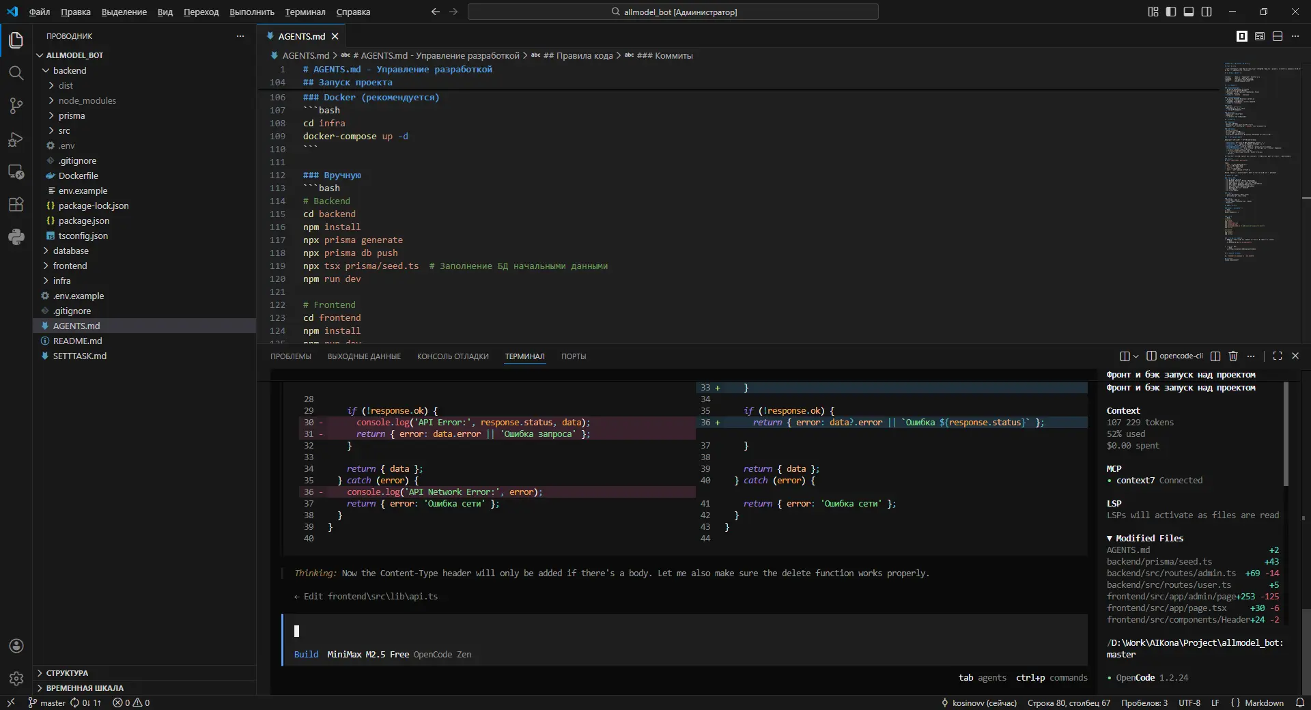Image resolution: width=1311 pixels, height=710 pixels.
Task: Open Source Control view in activity bar
Action: (16, 106)
